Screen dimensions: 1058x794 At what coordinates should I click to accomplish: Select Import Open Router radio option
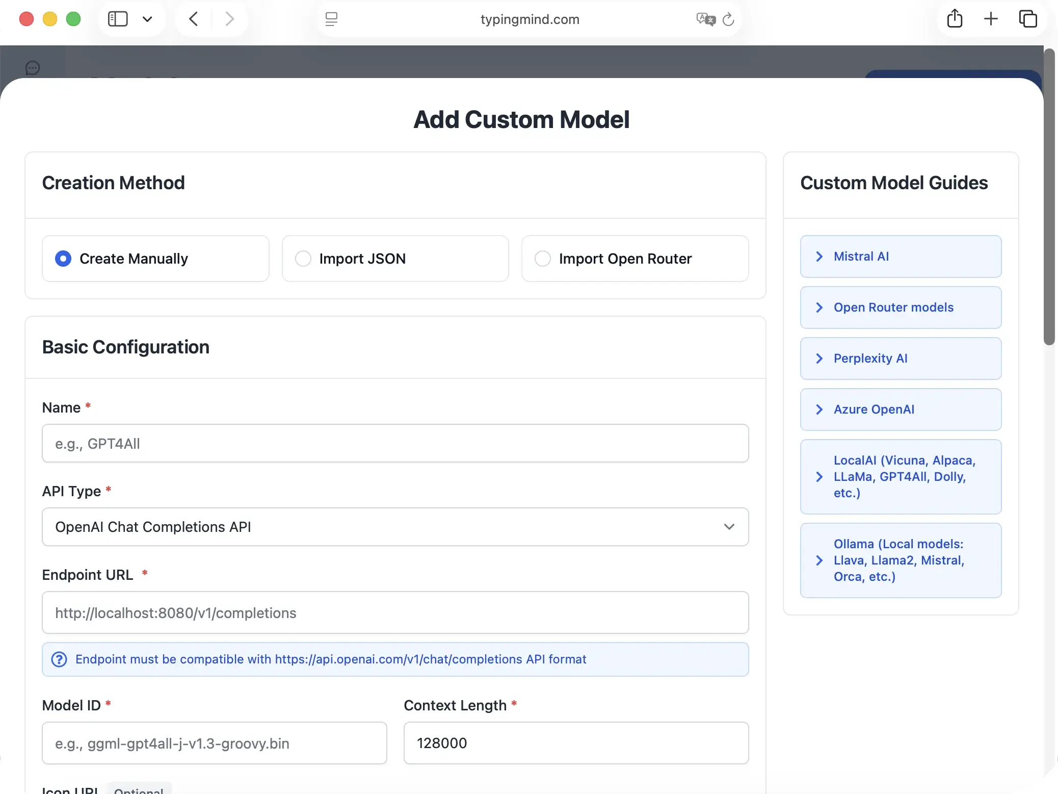(543, 259)
